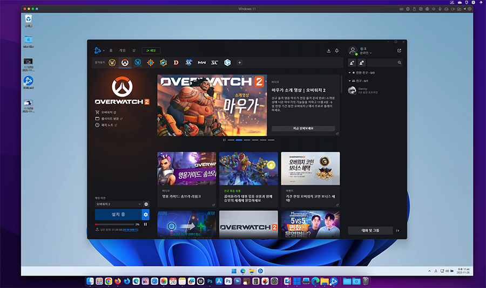Open the game version dropdown Overwatch 2
Image resolution: width=486 pixels, height=288 pixels.
click(x=118, y=204)
